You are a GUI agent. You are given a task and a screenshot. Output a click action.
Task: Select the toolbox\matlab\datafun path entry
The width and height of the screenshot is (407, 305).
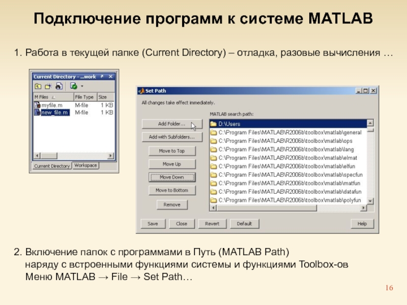pyautogui.click(x=288, y=192)
